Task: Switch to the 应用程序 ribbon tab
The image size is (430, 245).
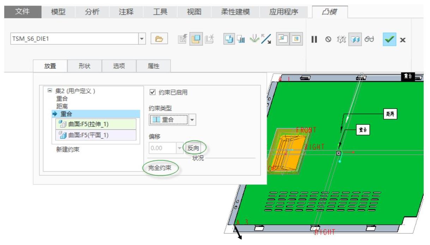Action: 283,12
